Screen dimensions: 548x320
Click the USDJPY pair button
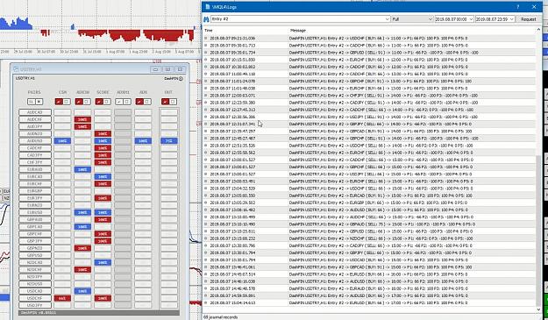pyautogui.click(x=35, y=305)
